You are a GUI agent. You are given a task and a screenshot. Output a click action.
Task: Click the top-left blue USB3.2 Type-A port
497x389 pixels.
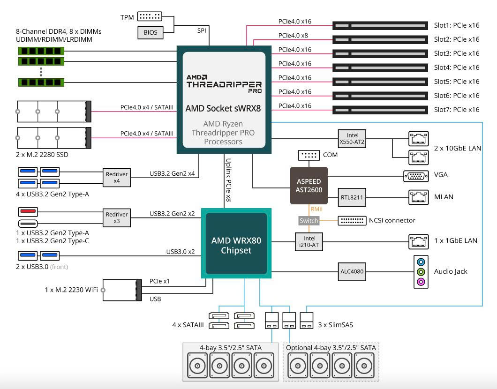(x=28, y=172)
